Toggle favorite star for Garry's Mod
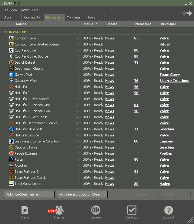Image resolution: width=194 pixels, height=224 pixels. click(79, 75)
